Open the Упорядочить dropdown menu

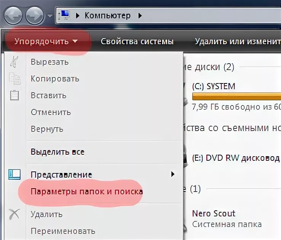(x=46, y=42)
